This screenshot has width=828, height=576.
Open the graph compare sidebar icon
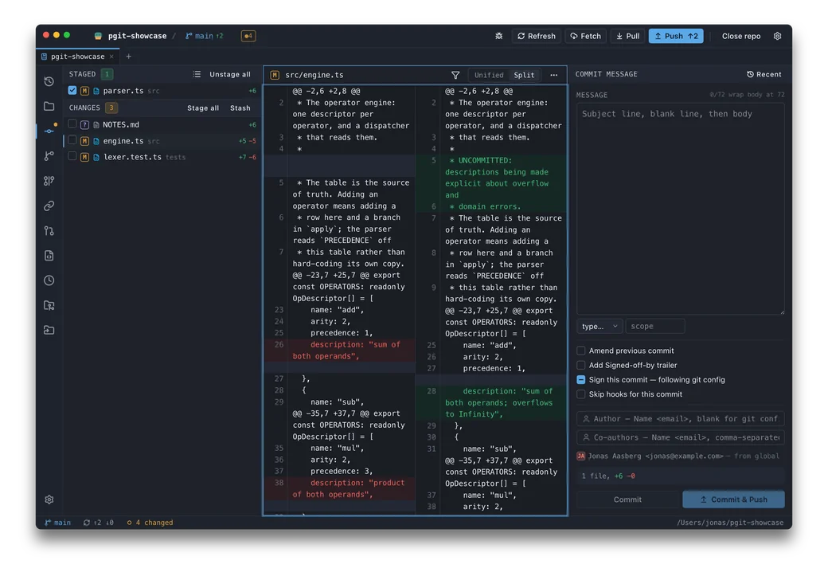click(49, 181)
